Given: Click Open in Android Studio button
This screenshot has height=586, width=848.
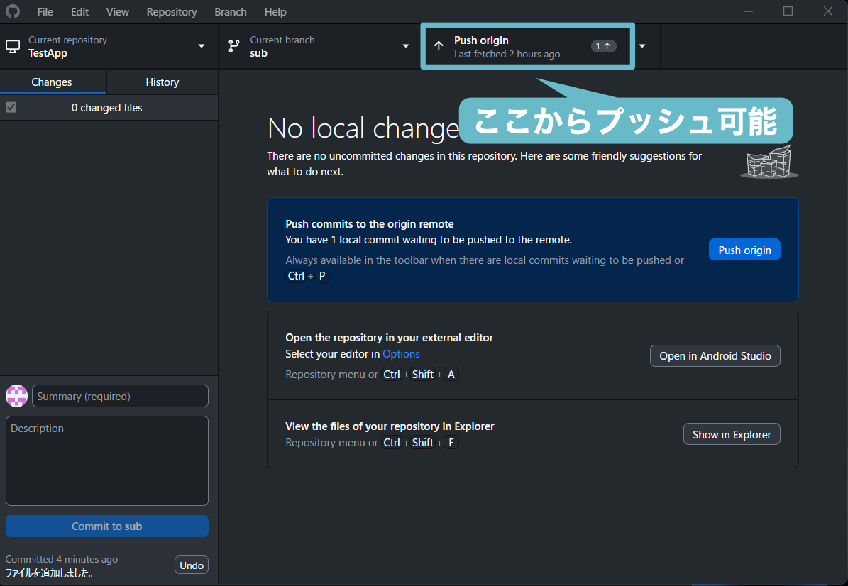Looking at the screenshot, I should (x=715, y=355).
